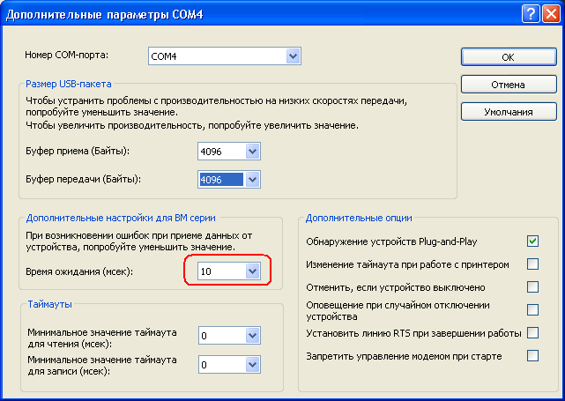Click the Умолчания (Defaults) button

point(508,113)
